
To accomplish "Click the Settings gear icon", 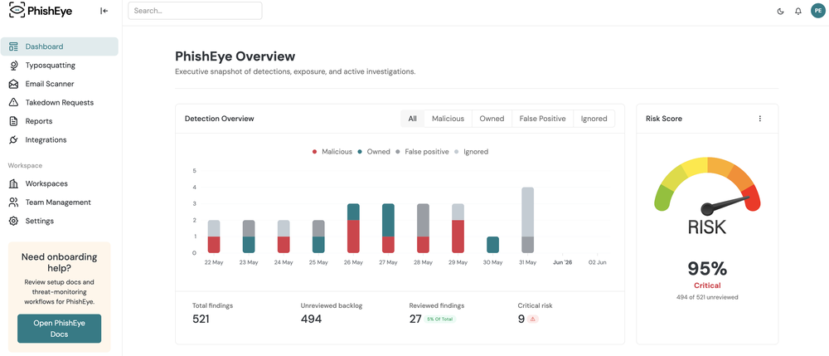I will coord(14,221).
